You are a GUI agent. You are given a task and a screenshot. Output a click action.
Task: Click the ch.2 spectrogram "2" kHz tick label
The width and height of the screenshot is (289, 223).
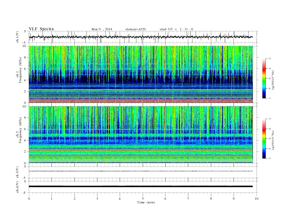click(26, 152)
